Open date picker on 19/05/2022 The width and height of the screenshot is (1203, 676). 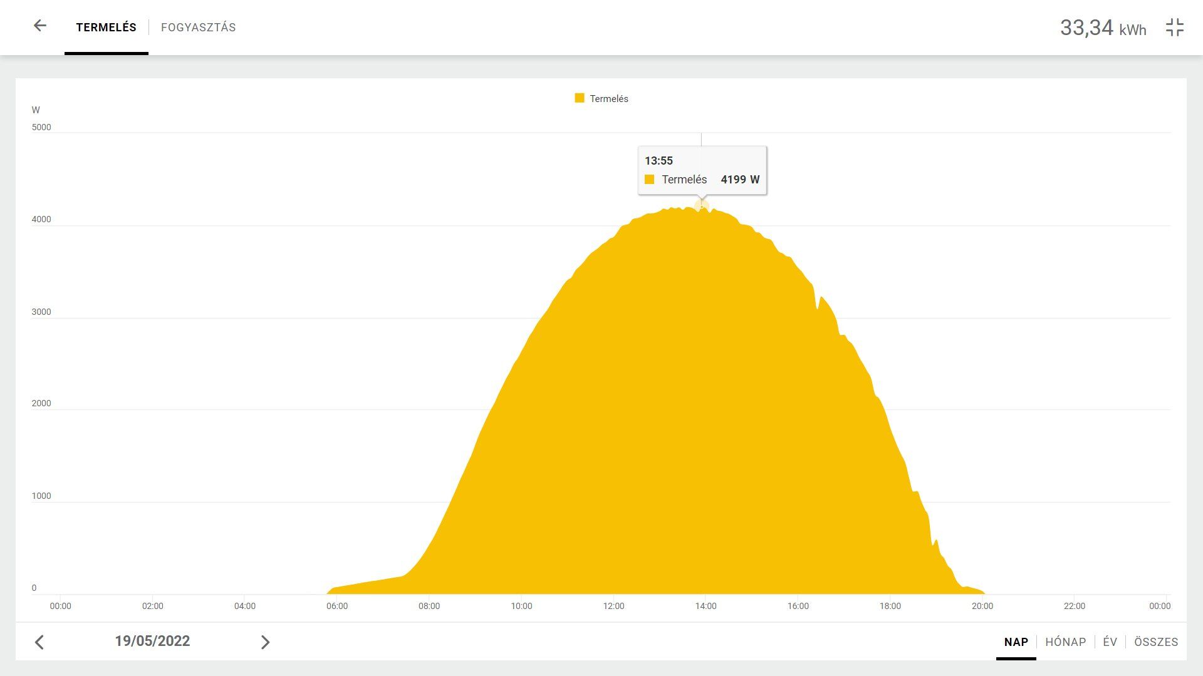tap(152, 641)
